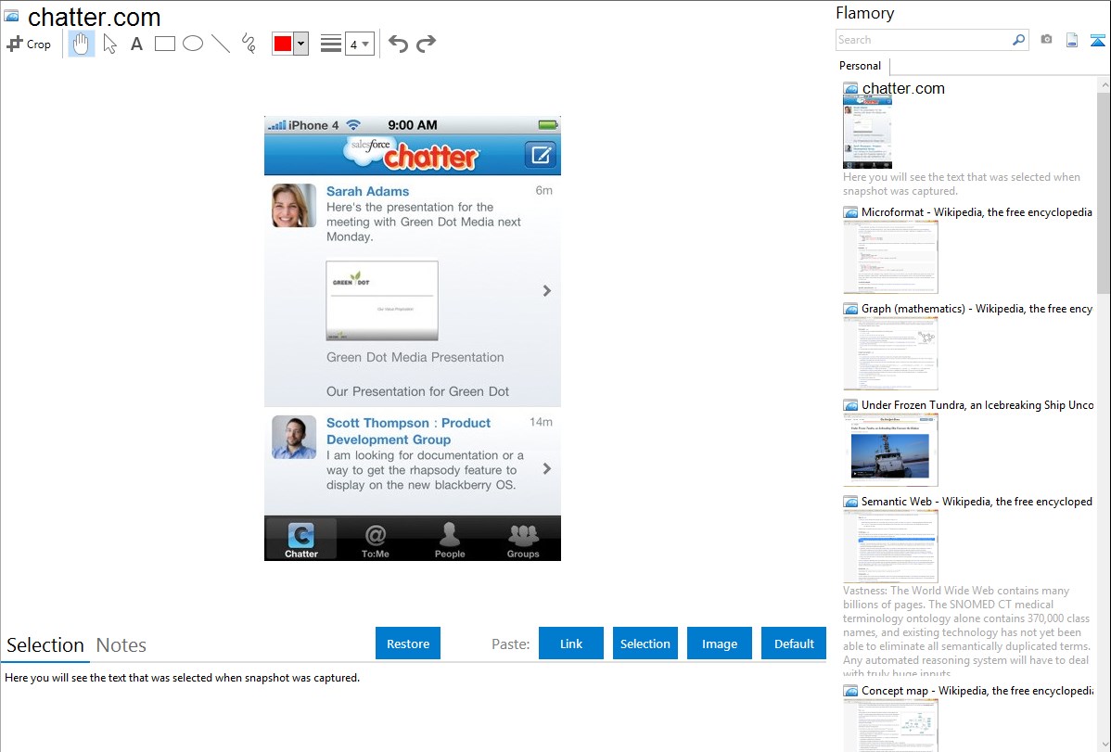Click the Vastness description text under Semantic Web
The height and width of the screenshot is (752, 1111).
(x=966, y=632)
